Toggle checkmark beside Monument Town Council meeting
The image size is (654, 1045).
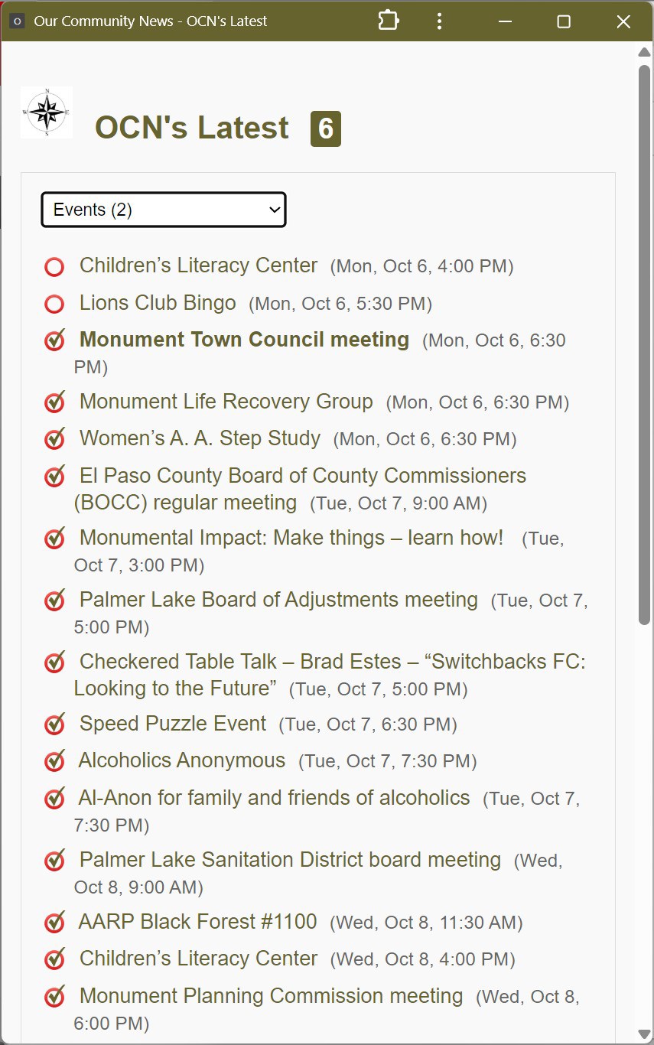(54, 340)
